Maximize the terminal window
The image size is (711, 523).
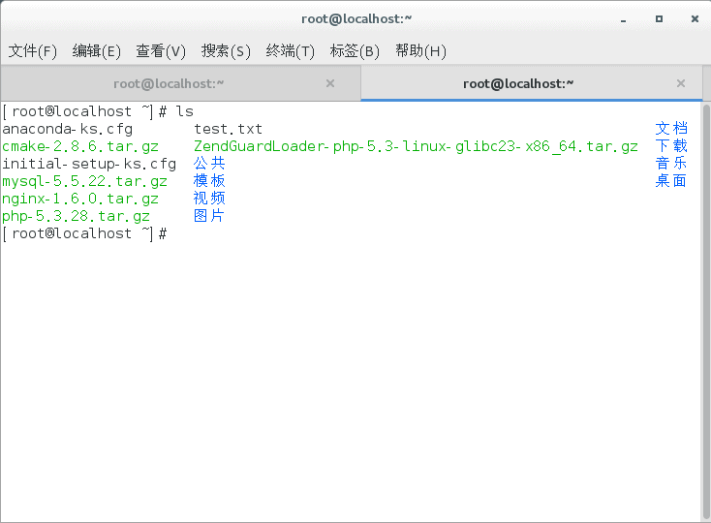coord(659,19)
